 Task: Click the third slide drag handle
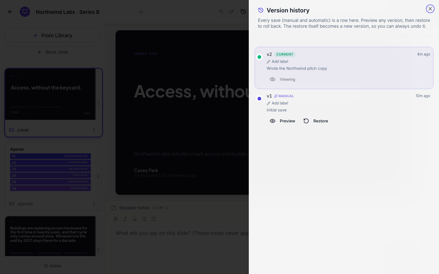click(98, 250)
